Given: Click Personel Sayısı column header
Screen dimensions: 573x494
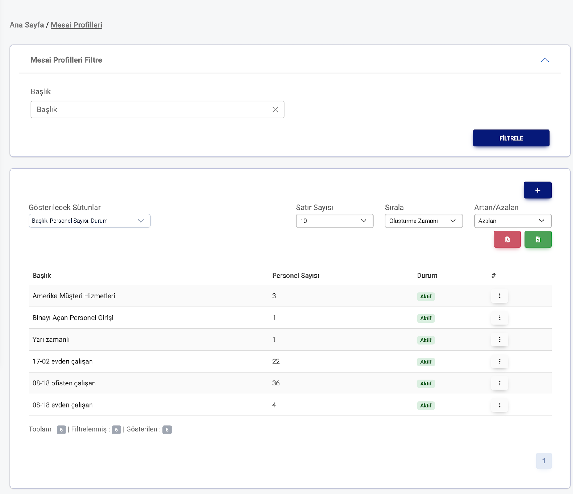Looking at the screenshot, I should tap(295, 276).
